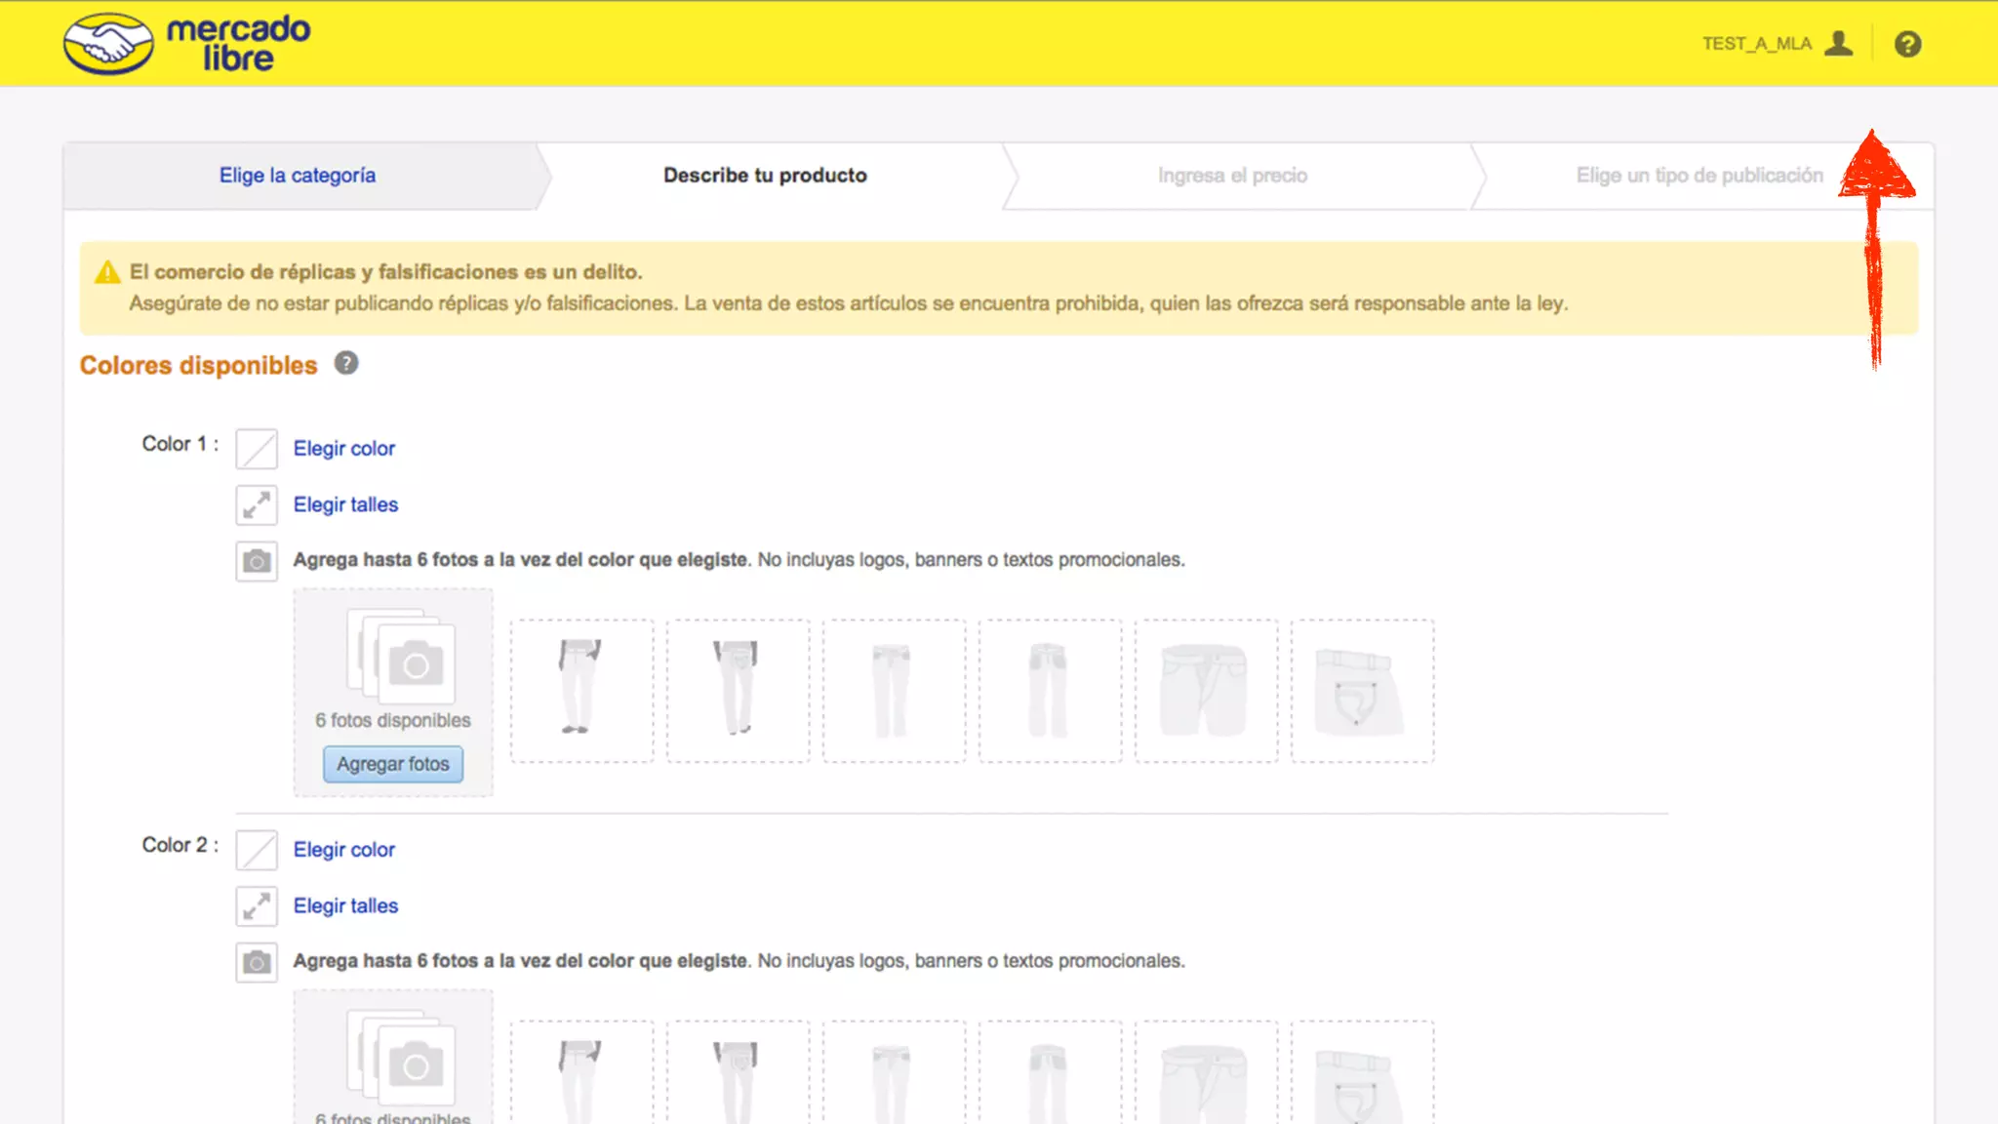Open Elegir color link for Color 2

tap(343, 850)
